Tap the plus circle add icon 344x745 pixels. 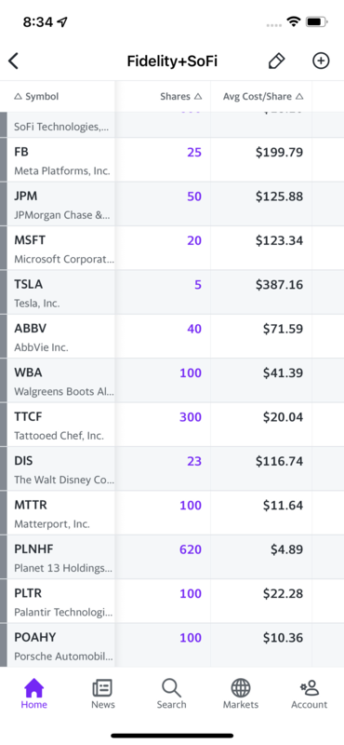pyautogui.click(x=321, y=61)
